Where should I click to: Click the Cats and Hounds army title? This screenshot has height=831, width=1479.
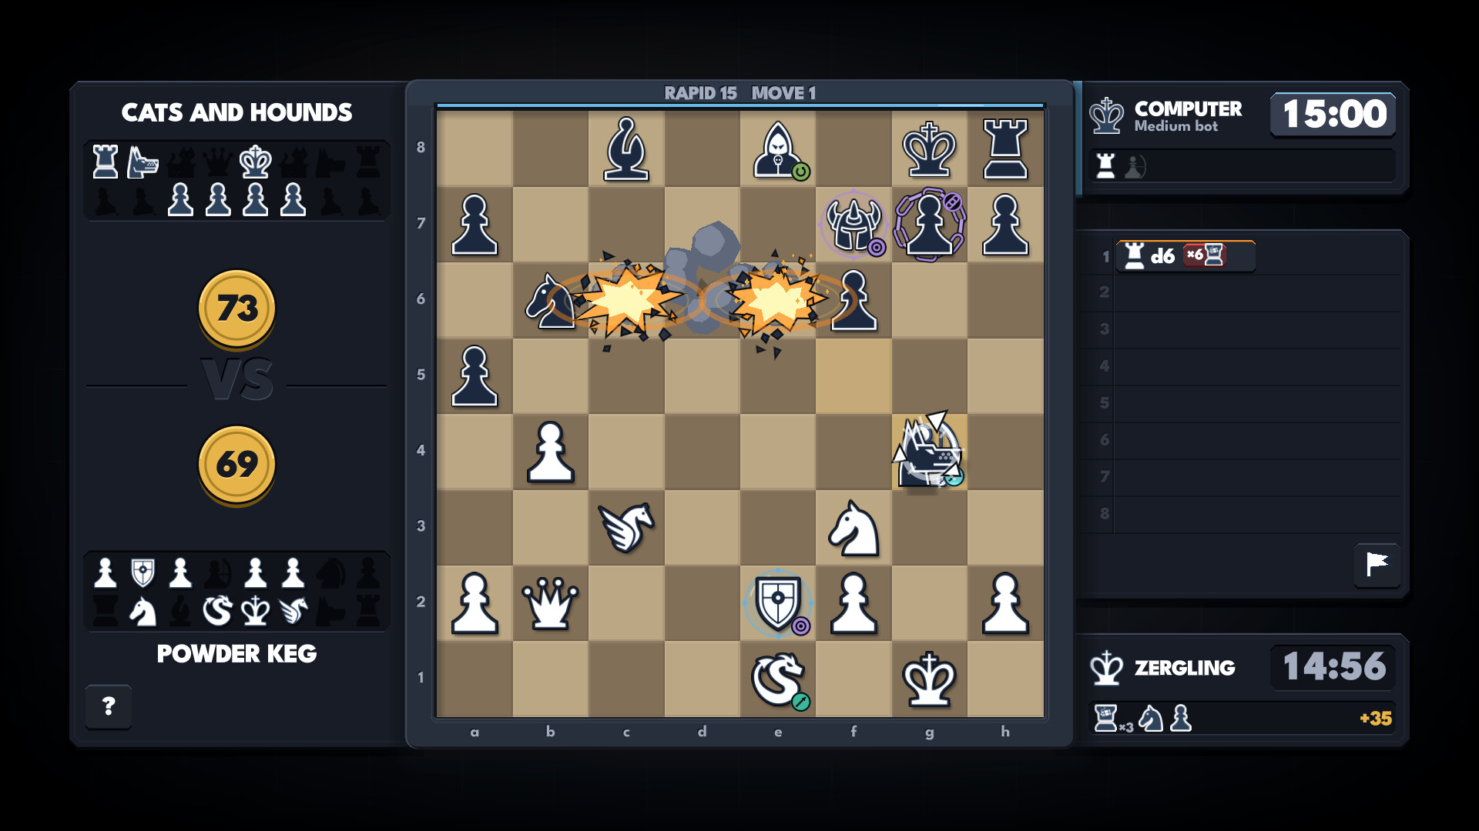236,112
